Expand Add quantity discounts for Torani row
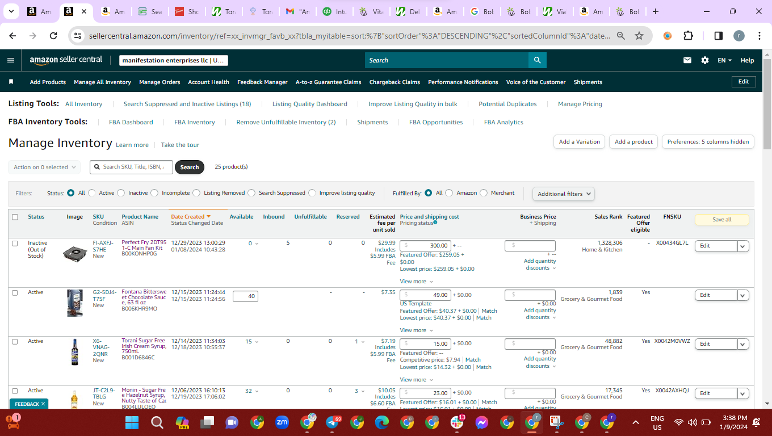The width and height of the screenshot is (772, 436). pyautogui.click(x=540, y=362)
